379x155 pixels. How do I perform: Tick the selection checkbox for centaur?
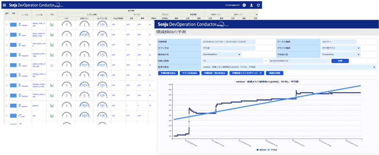7,65
